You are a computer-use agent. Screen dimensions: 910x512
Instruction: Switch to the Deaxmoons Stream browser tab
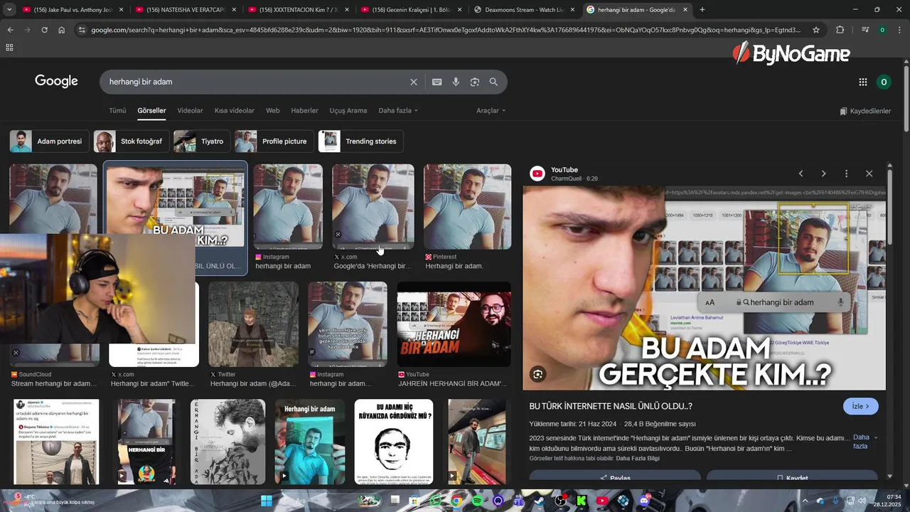[525, 10]
